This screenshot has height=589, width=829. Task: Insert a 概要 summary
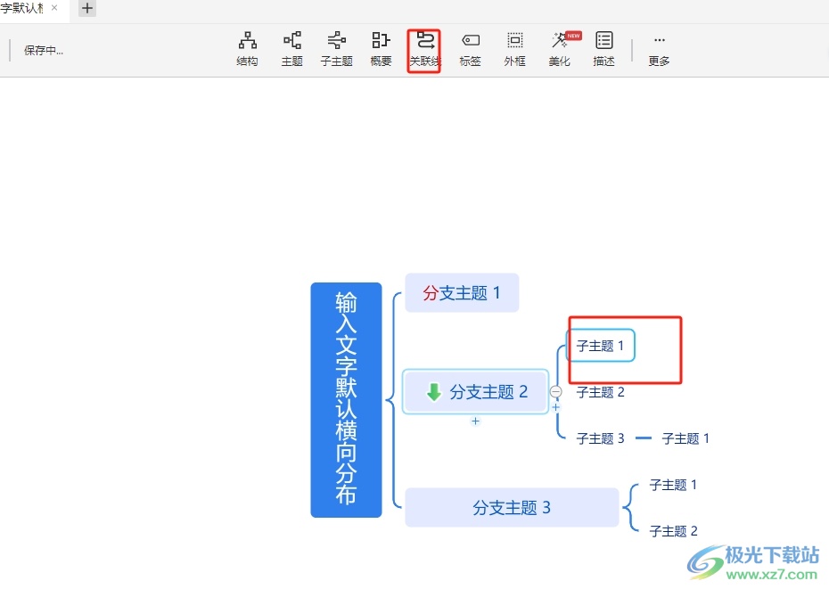point(381,49)
